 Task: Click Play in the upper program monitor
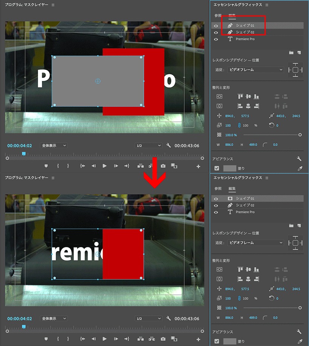[104, 166]
